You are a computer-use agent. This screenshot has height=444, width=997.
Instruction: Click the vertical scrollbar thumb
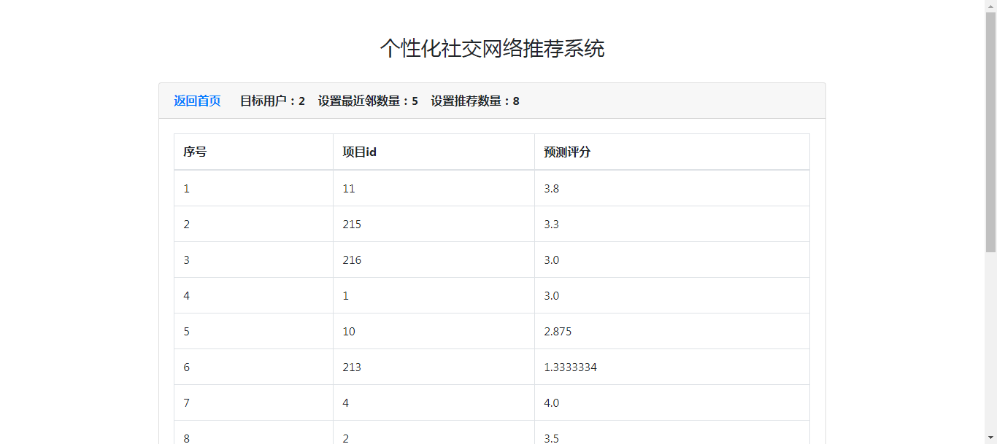pyautogui.click(x=990, y=132)
